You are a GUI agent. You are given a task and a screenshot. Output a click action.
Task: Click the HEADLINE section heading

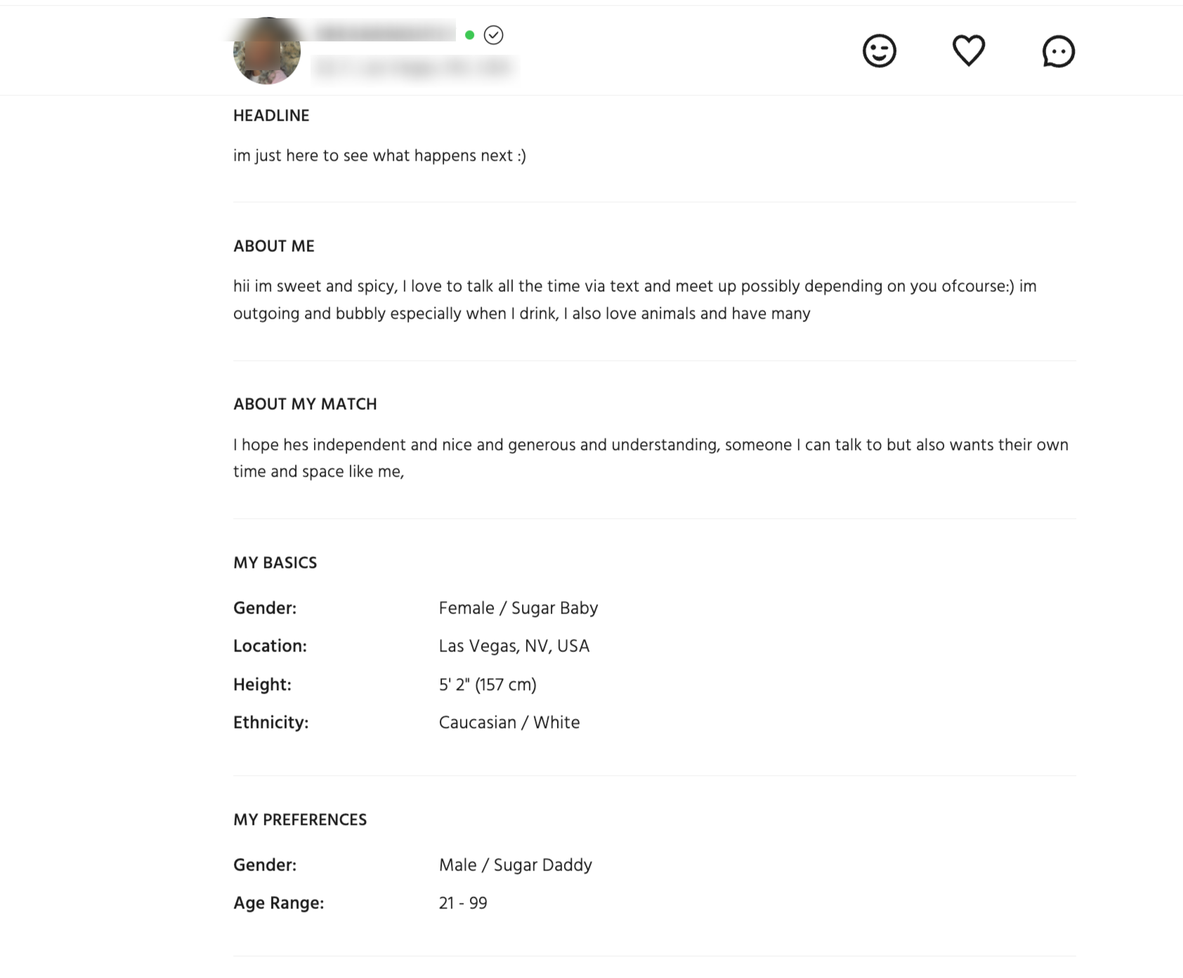[271, 116]
